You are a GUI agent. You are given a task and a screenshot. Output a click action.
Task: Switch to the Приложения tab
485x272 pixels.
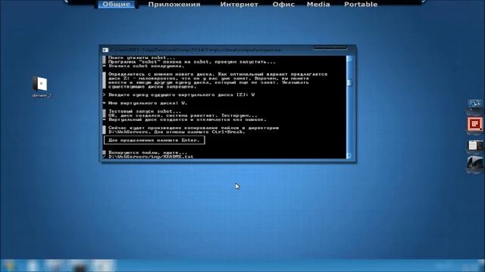pyautogui.click(x=174, y=5)
